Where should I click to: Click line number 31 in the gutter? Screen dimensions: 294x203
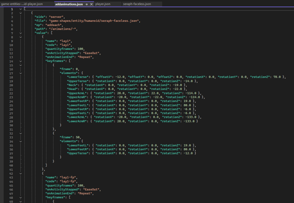click(x=11, y=129)
